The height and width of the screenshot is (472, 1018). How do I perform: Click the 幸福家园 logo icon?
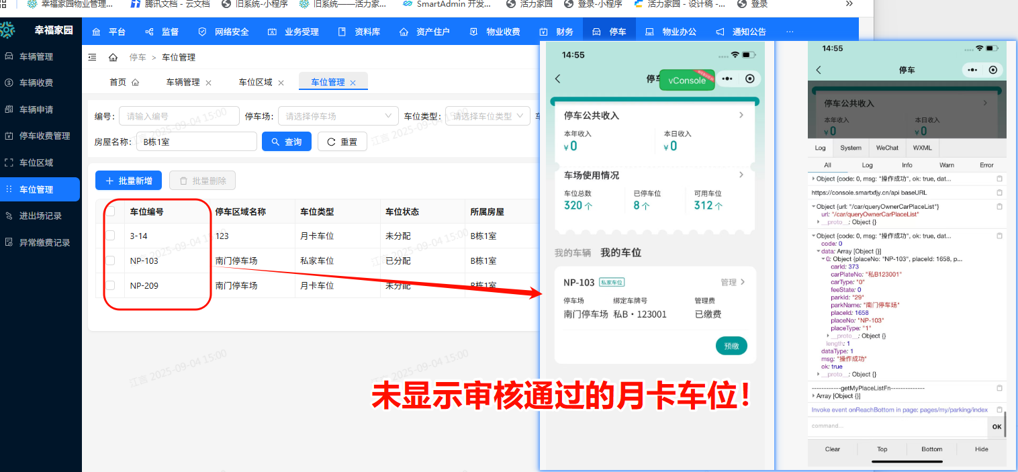tap(7, 30)
